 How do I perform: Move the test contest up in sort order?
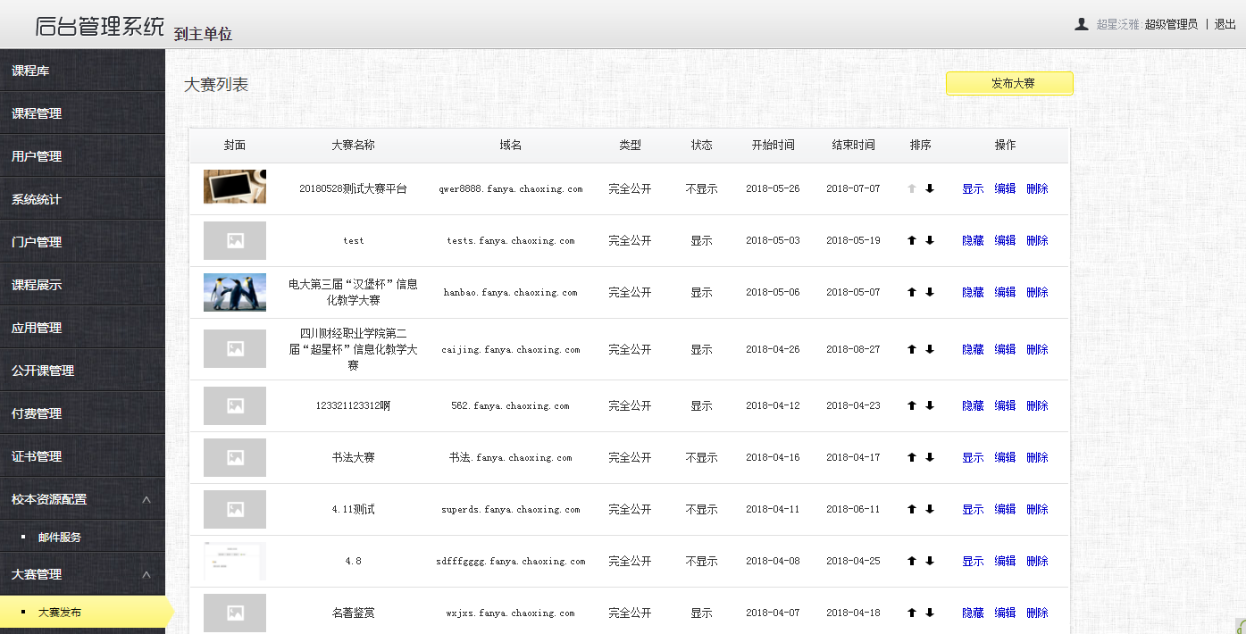910,240
